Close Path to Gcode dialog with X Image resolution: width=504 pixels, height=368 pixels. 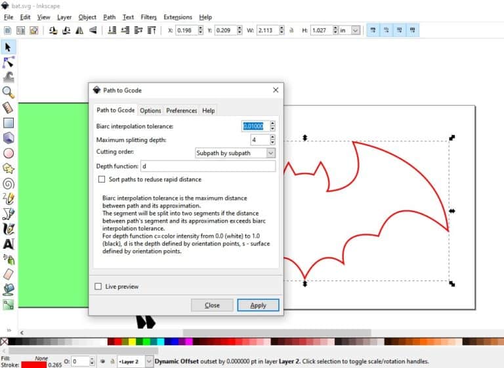[x=276, y=90]
